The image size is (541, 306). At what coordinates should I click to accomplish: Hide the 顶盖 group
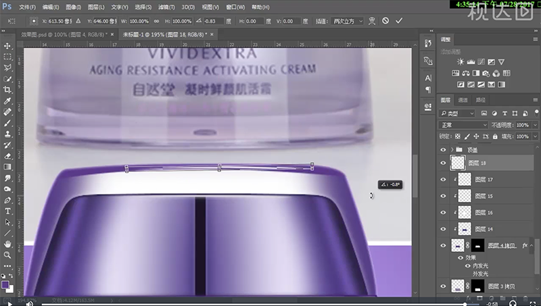(444, 150)
